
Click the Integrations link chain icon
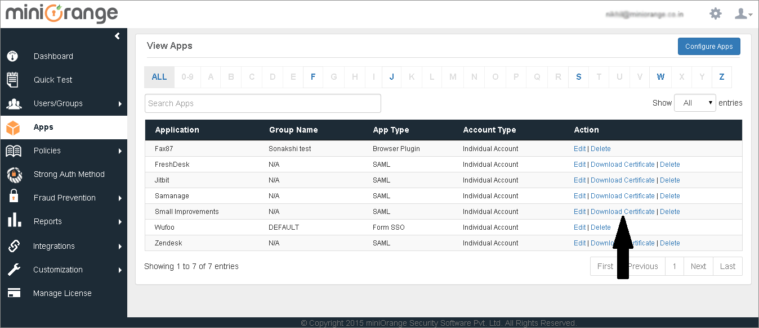tap(14, 245)
